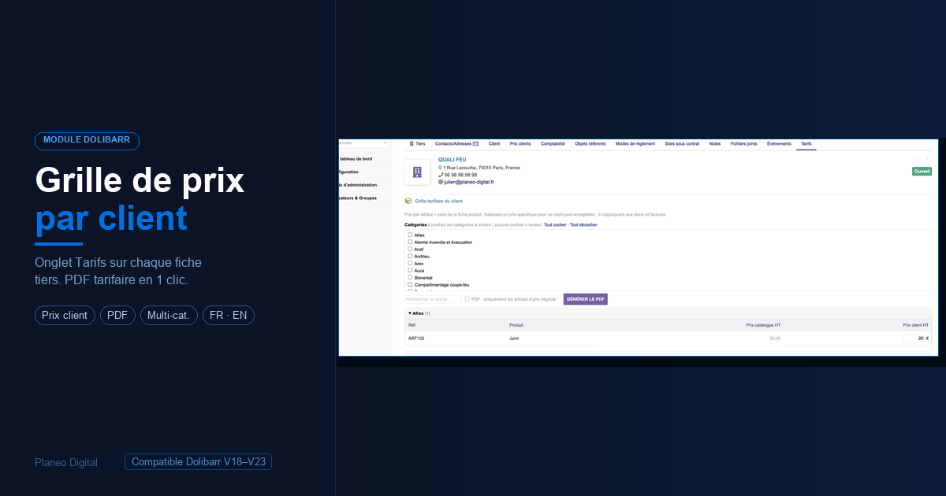Open the dropdown arrow of the sidebar search box
Image resolution: width=946 pixels, height=496 pixels.
pyautogui.click(x=385, y=143)
